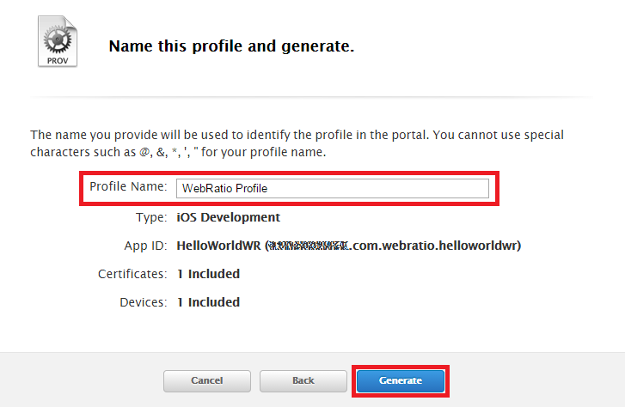Click the 'Devices:' label
Image resolution: width=625 pixels, height=407 pixels.
point(143,302)
